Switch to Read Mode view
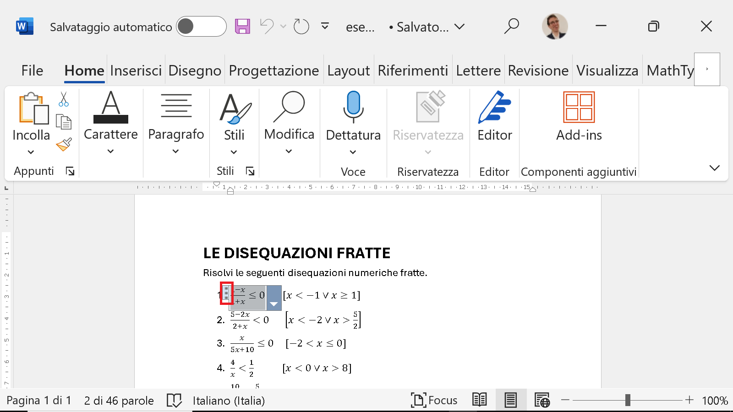733x412 pixels. click(x=480, y=400)
